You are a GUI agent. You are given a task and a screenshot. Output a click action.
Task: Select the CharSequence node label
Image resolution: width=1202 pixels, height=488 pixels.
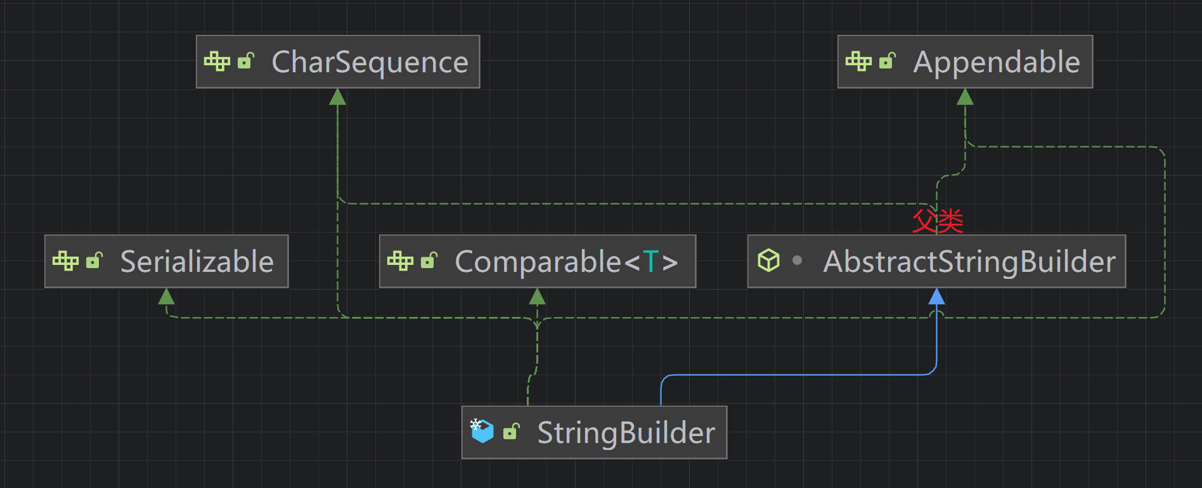pos(370,62)
